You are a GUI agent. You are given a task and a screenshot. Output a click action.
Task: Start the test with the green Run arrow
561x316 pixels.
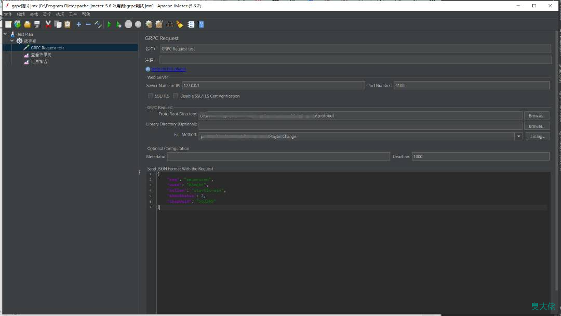coord(110,24)
